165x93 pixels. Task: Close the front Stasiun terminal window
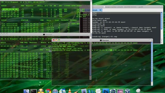click(54, 40)
